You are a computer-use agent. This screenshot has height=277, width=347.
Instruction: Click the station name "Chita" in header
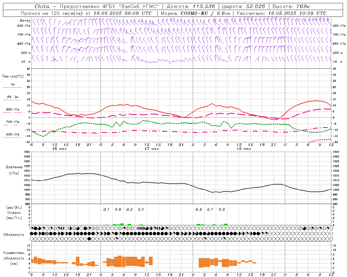(x=42, y=6)
